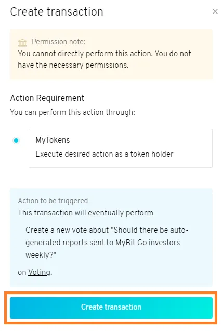
Task: Close the Create transaction dialog
Action: 215,11
